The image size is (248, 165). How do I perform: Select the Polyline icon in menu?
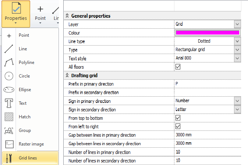[x=9, y=62]
